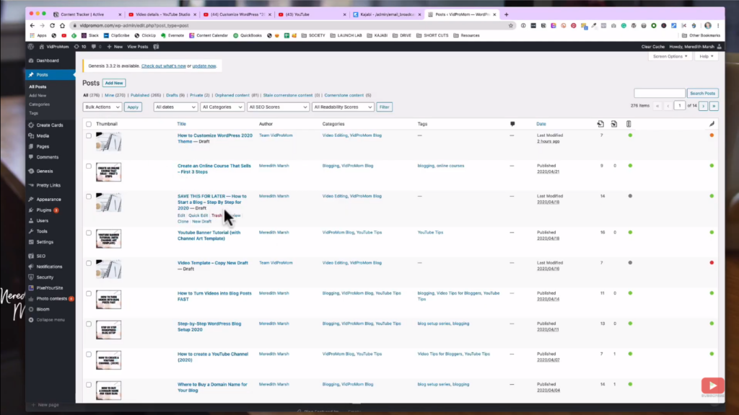Check the How to create a YouTube Channel post
Viewport: 739px width, 415px height.
[x=89, y=354]
